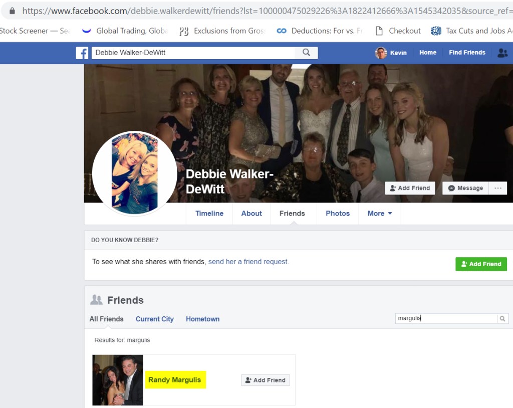The image size is (513, 408).
Task: Open the friend requests icon in header
Action: click(x=502, y=53)
